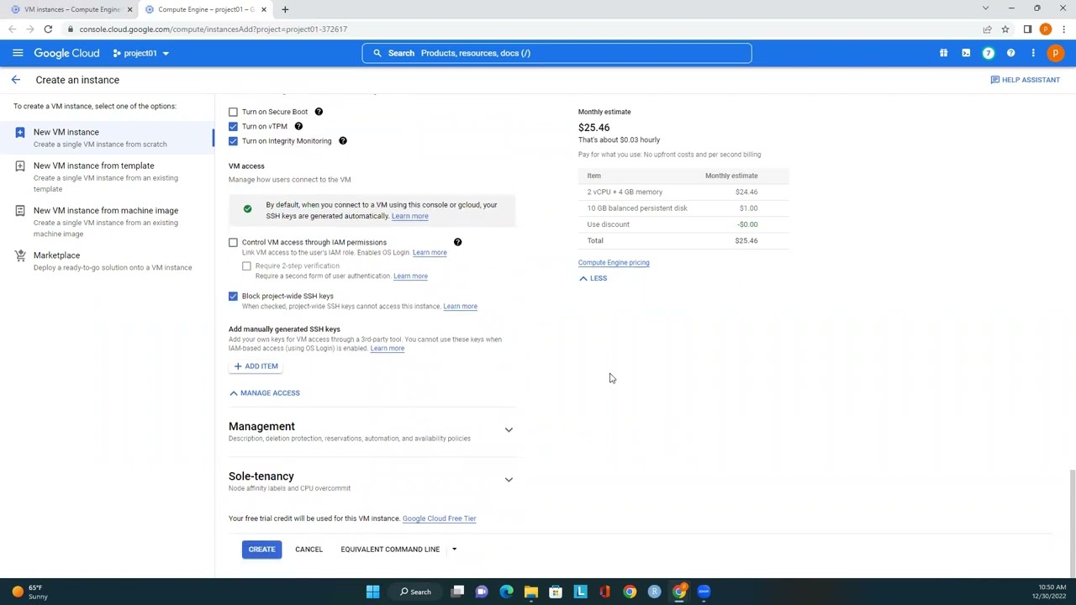1076x605 pixels.
Task: Select New VM instance from machine image
Action: pos(108,222)
